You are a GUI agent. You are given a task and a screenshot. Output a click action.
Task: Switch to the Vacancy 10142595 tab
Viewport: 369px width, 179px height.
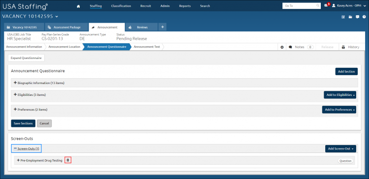pyautogui.click(x=24, y=27)
